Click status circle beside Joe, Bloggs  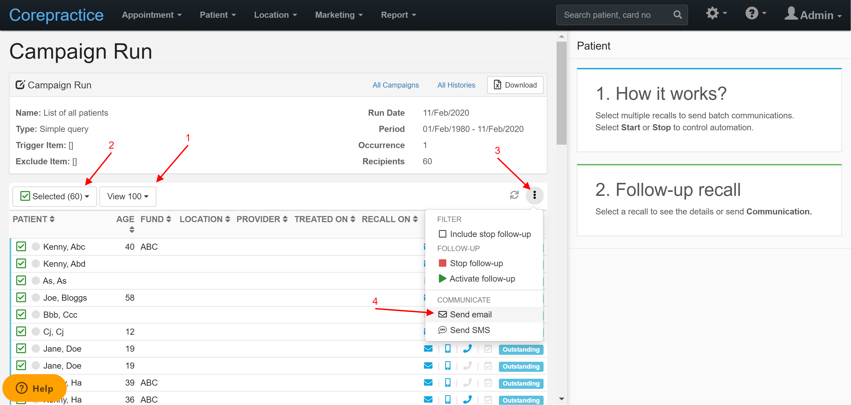point(36,298)
